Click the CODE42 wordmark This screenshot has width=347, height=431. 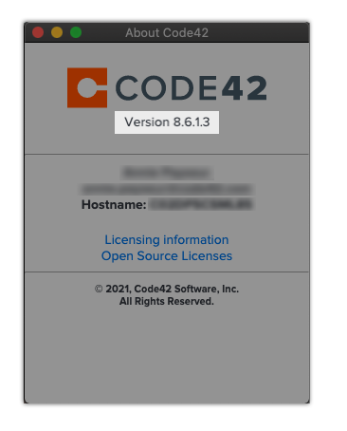[x=192, y=88]
